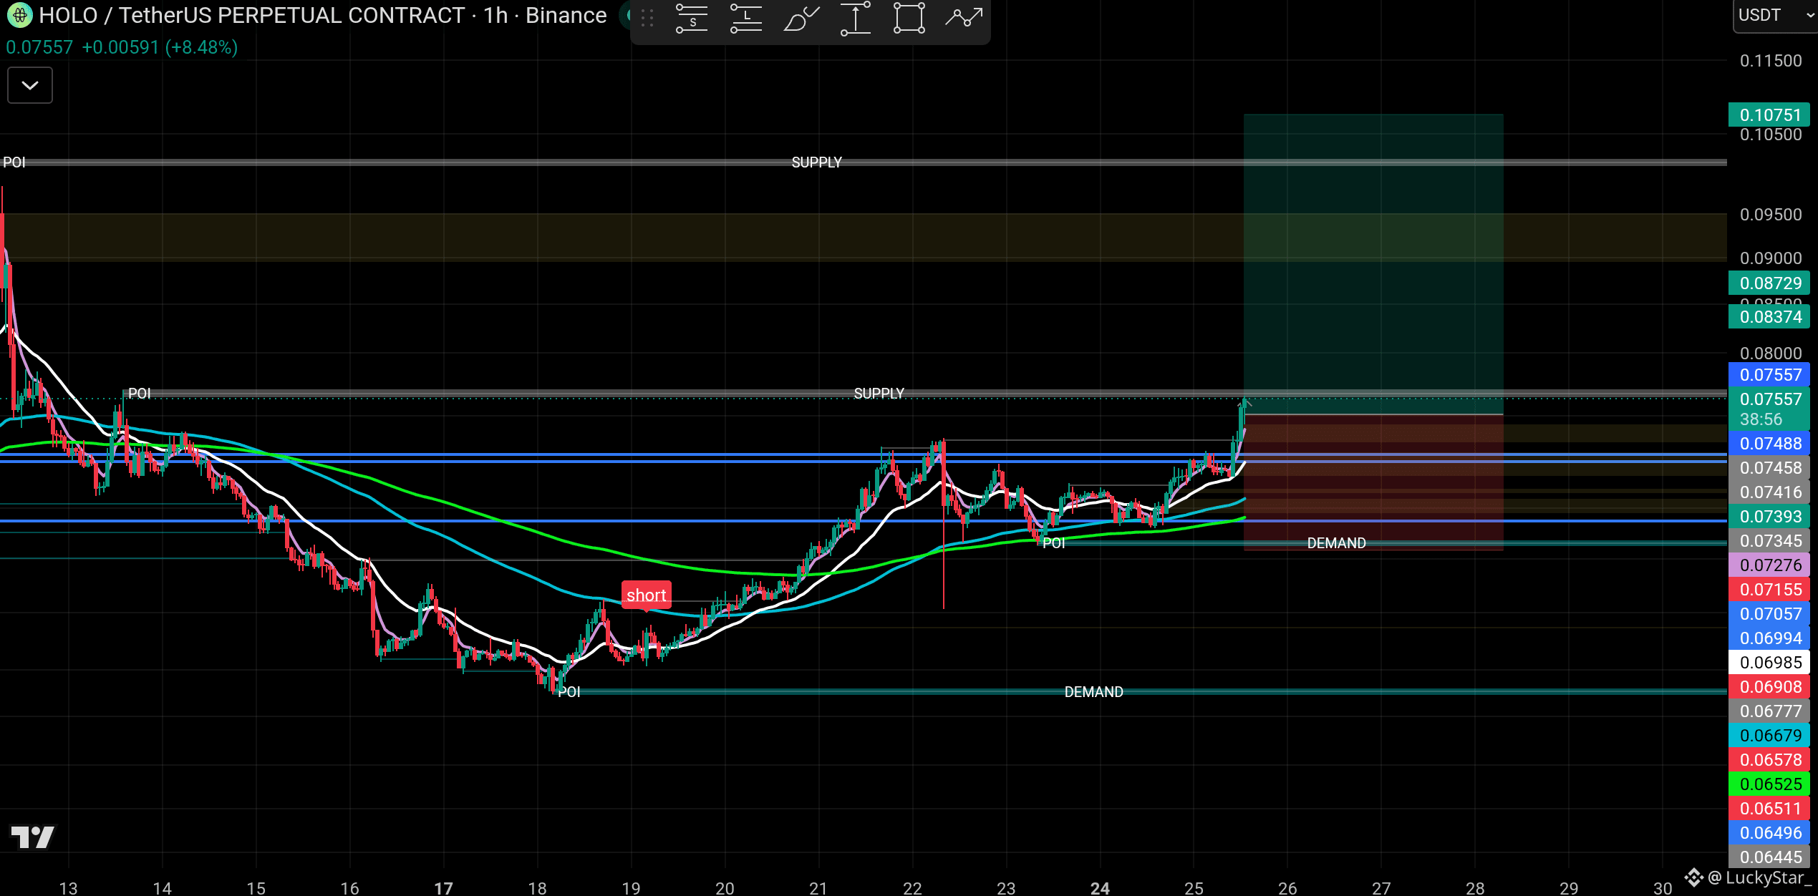Click the 0.07345 price tag

pos(1769,541)
